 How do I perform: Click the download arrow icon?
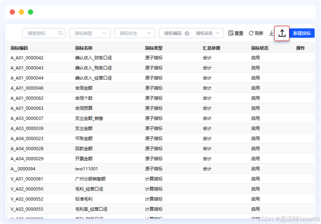click(271, 33)
